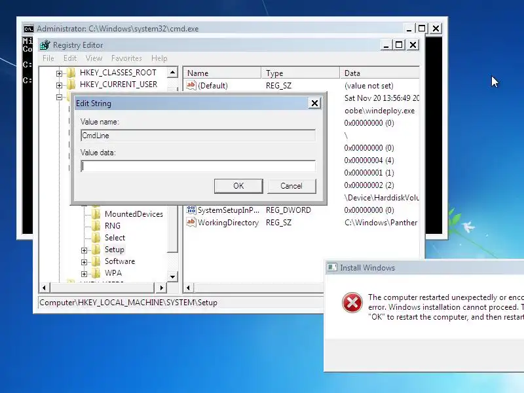Expand the HKEY_CLASSES_ROOT tree node
524x393 pixels.
pos(59,73)
